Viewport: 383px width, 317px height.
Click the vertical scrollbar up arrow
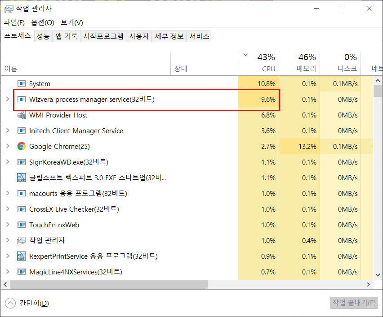click(x=378, y=80)
